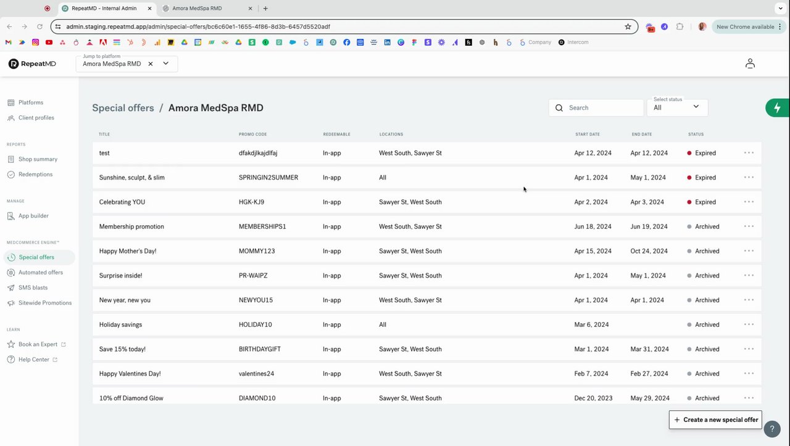Screen dimensions: 790x446
Task: Reload the page
Action: [x=39, y=27]
